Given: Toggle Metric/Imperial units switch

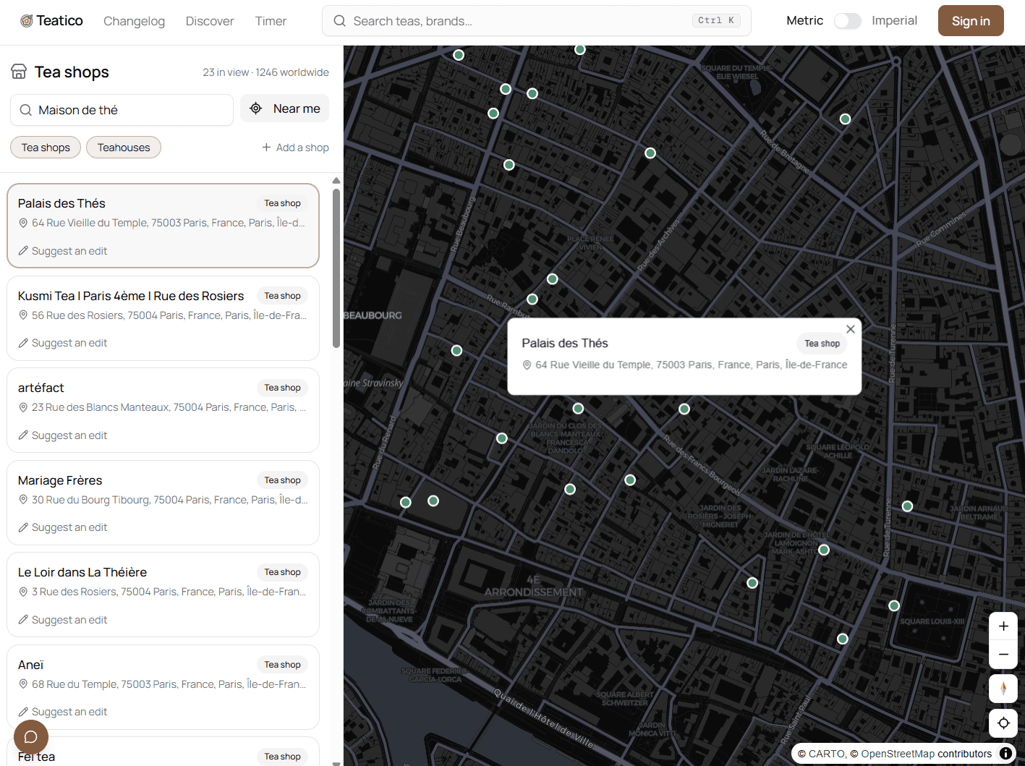Looking at the screenshot, I should (x=847, y=21).
